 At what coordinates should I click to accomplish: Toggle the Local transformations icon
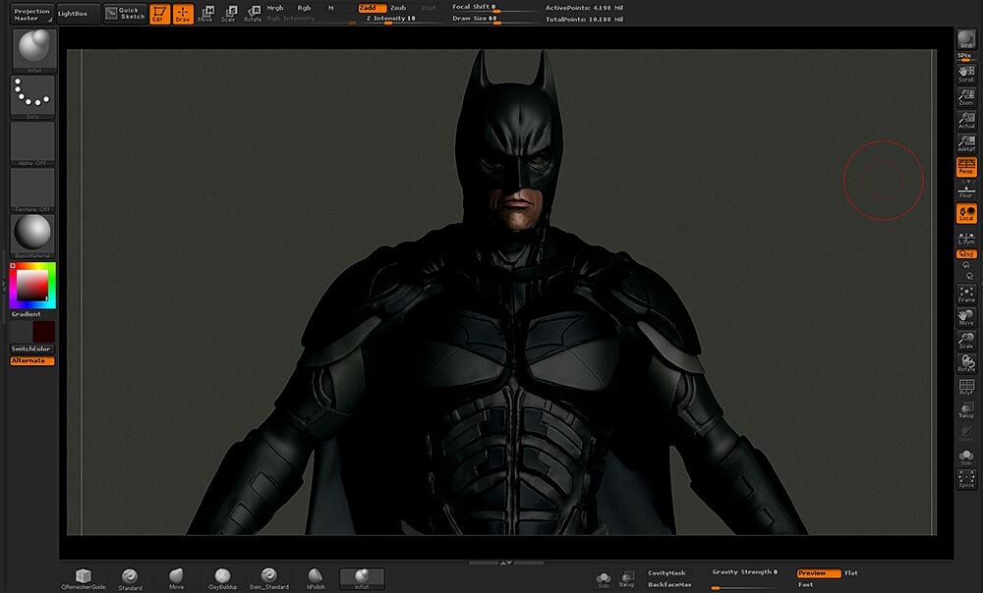(x=966, y=213)
